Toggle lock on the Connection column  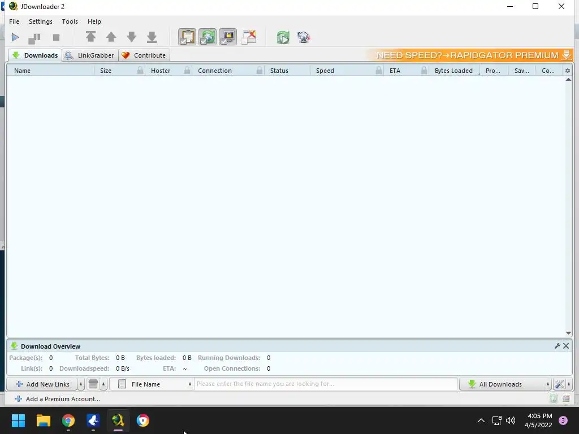[260, 70]
